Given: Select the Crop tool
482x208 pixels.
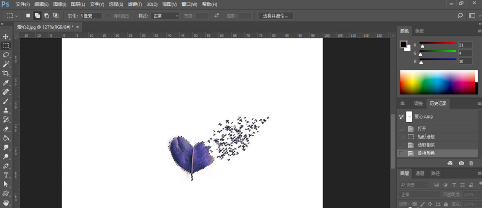Looking at the screenshot, I should [x=6, y=73].
